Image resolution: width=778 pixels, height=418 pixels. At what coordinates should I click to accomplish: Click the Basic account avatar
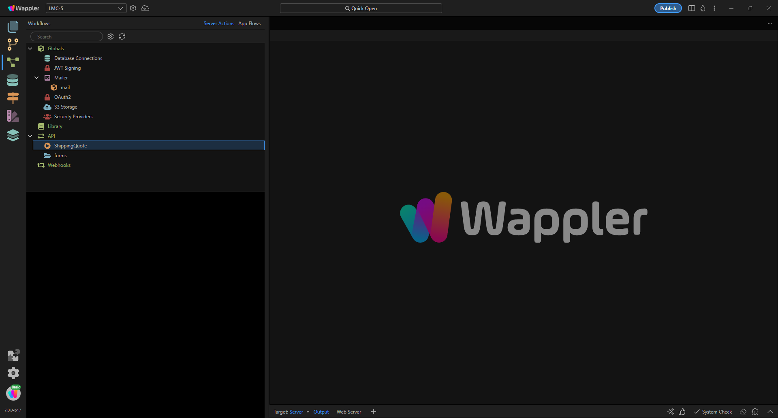[13, 393]
